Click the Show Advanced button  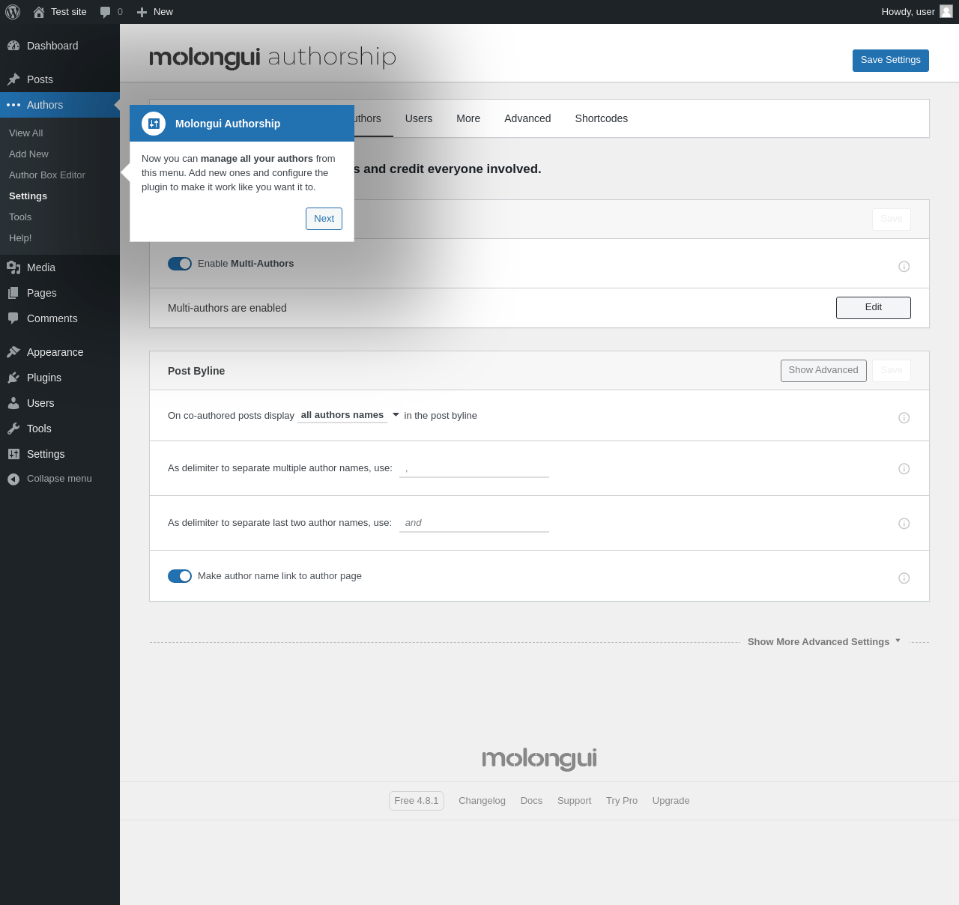pos(823,371)
